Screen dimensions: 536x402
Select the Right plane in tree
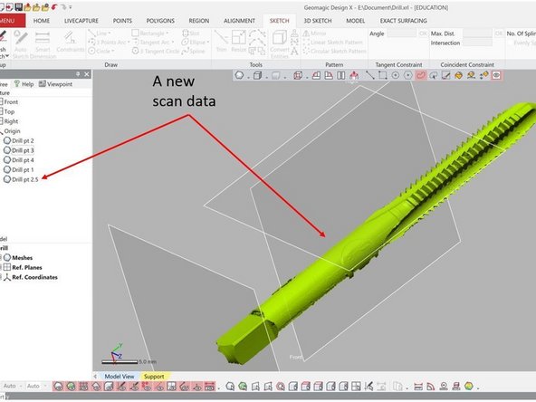click(x=8, y=121)
